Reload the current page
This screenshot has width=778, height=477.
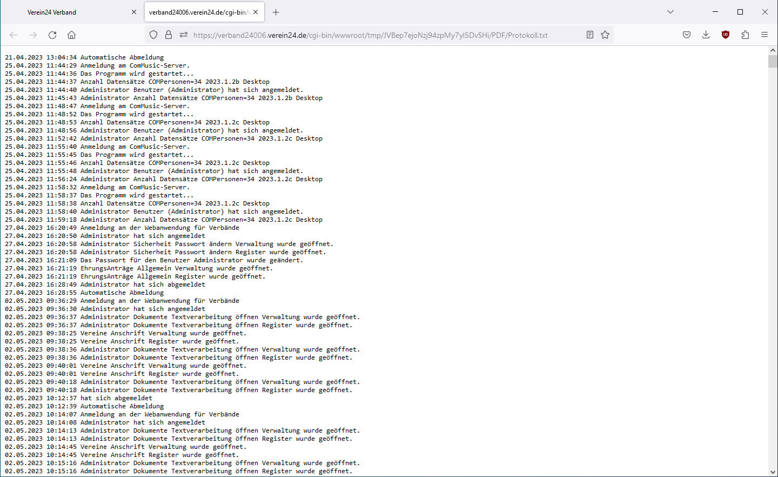[52, 35]
